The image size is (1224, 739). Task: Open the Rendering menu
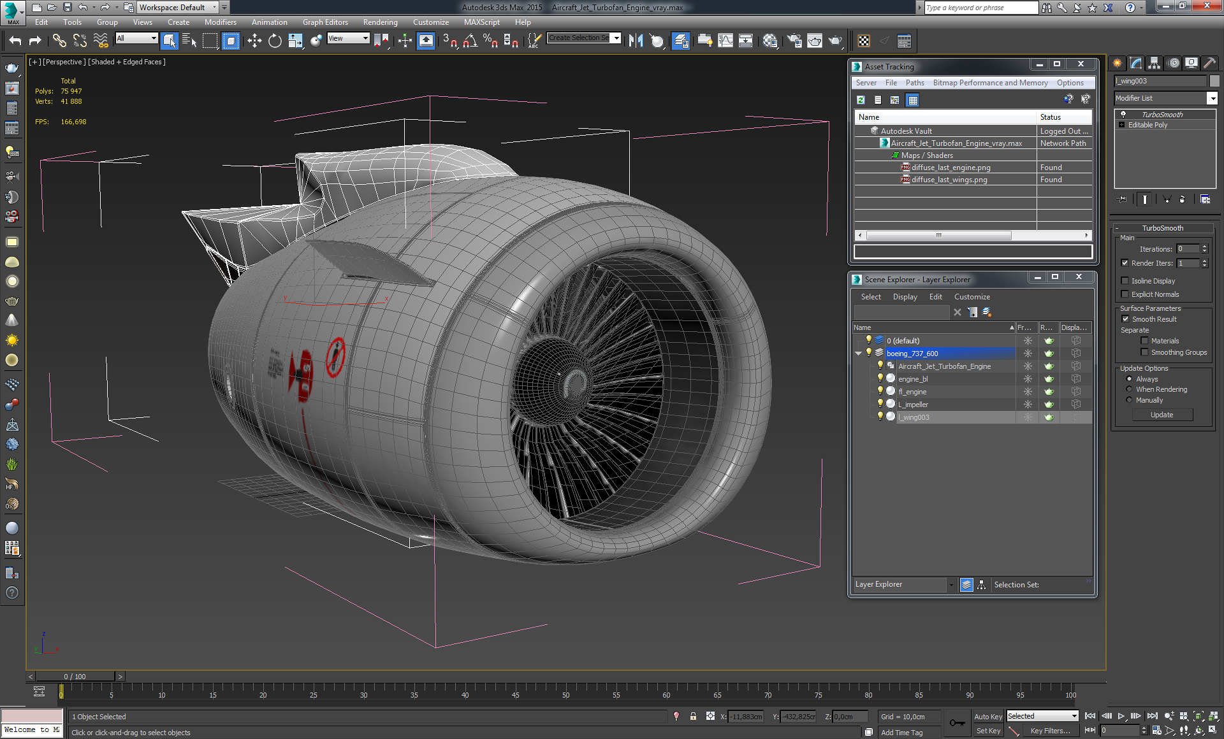(x=380, y=22)
